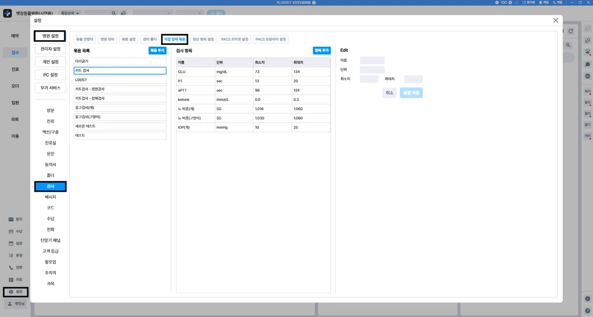
Task: Click the IOP(개) row in the 검사 항목 table
Action: click(253, 128)
